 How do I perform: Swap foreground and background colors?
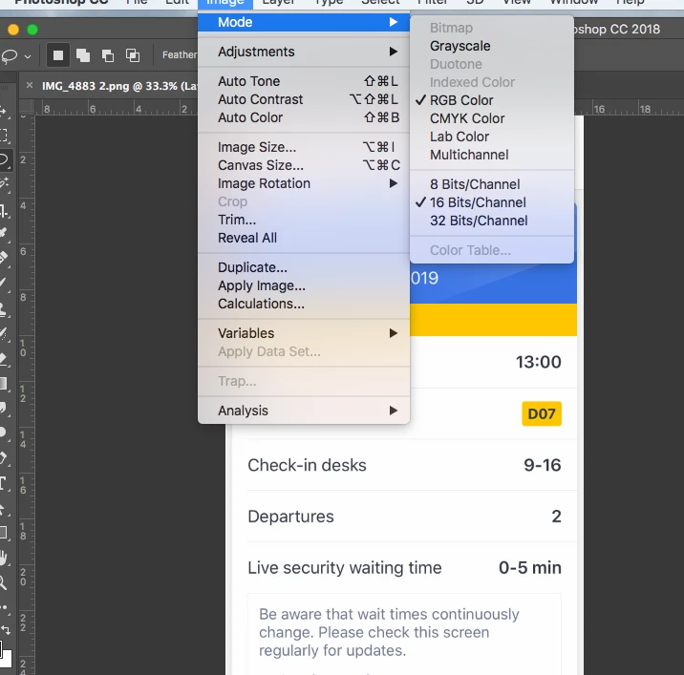pyautogui.click(x=6, y=630)
